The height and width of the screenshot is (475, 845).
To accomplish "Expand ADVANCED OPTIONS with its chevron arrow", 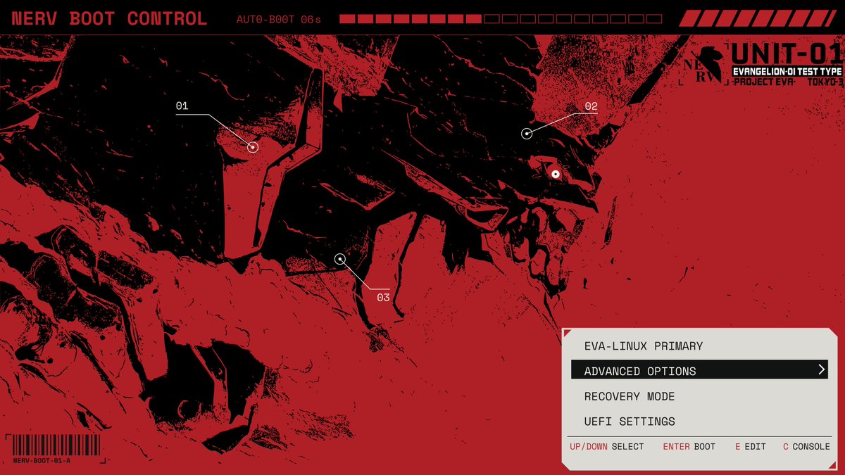I will (x=821, y=370).
